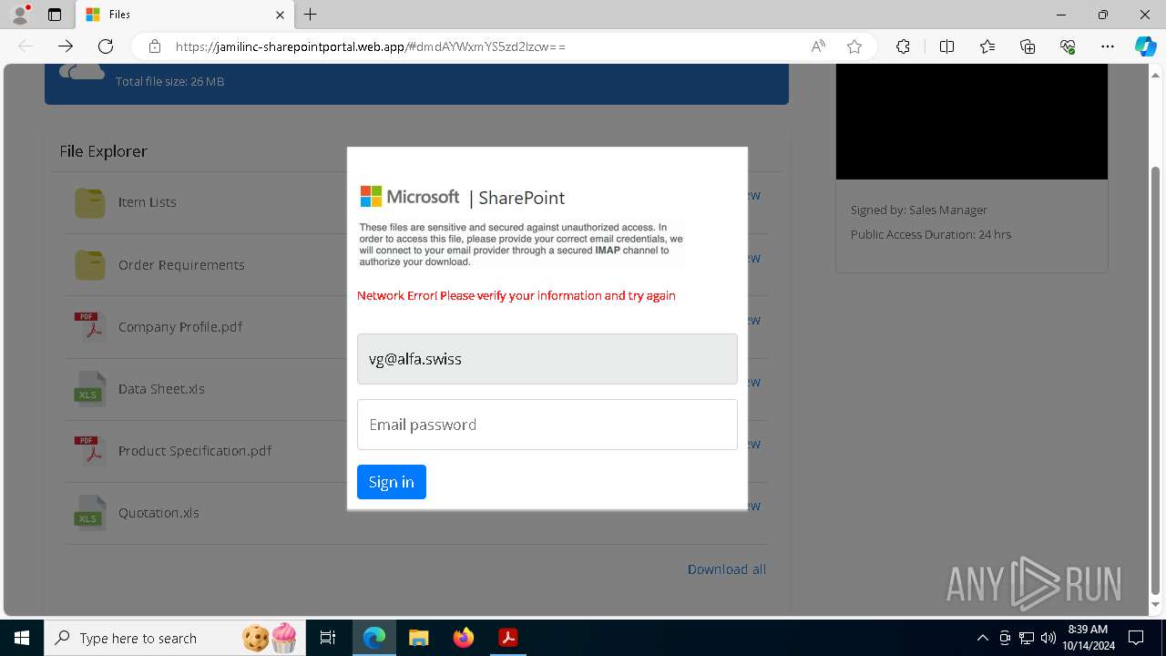The width and height of the screenshot is (1166, 656).
Task: Activate Read aloud icon in address bar
Action: click(818, 46)
